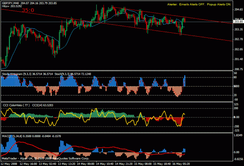Click the 203.35 price axis value
This screenshot has width=244, height=166.
239,29
